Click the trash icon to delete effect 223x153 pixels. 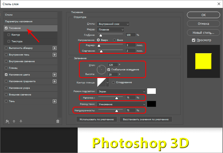[x=58, y=121]
